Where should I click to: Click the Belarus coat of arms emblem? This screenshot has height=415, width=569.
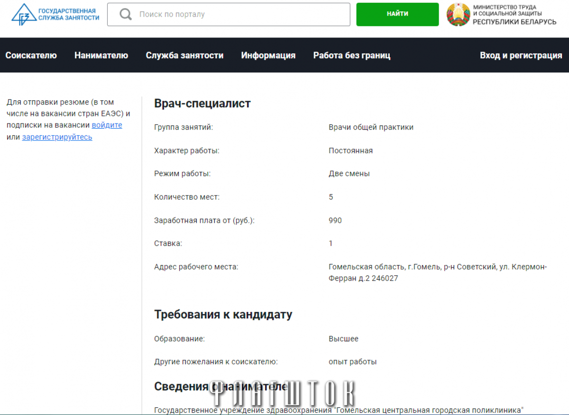pos(458,14)
